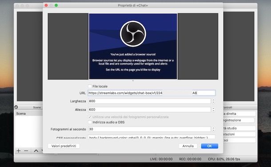The width and height of the screenshot is (271, 167).
Task: Close the Proprietà di Chat dialog
Action: [x=46, y=5]
